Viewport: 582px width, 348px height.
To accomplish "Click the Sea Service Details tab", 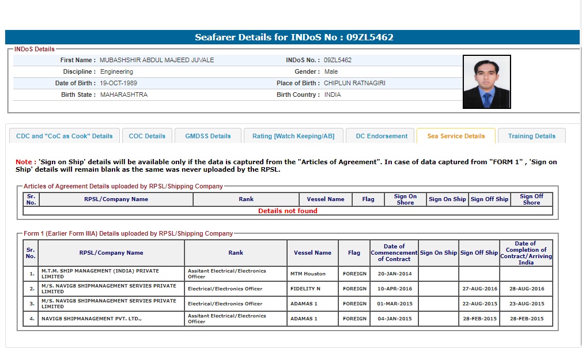I will point(456,136).
